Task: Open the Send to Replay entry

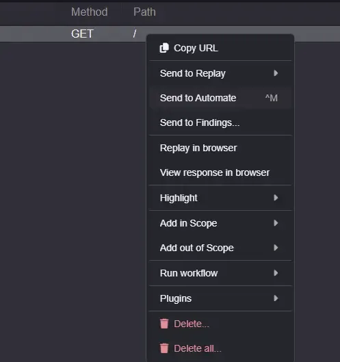Action: pos(220,73)
